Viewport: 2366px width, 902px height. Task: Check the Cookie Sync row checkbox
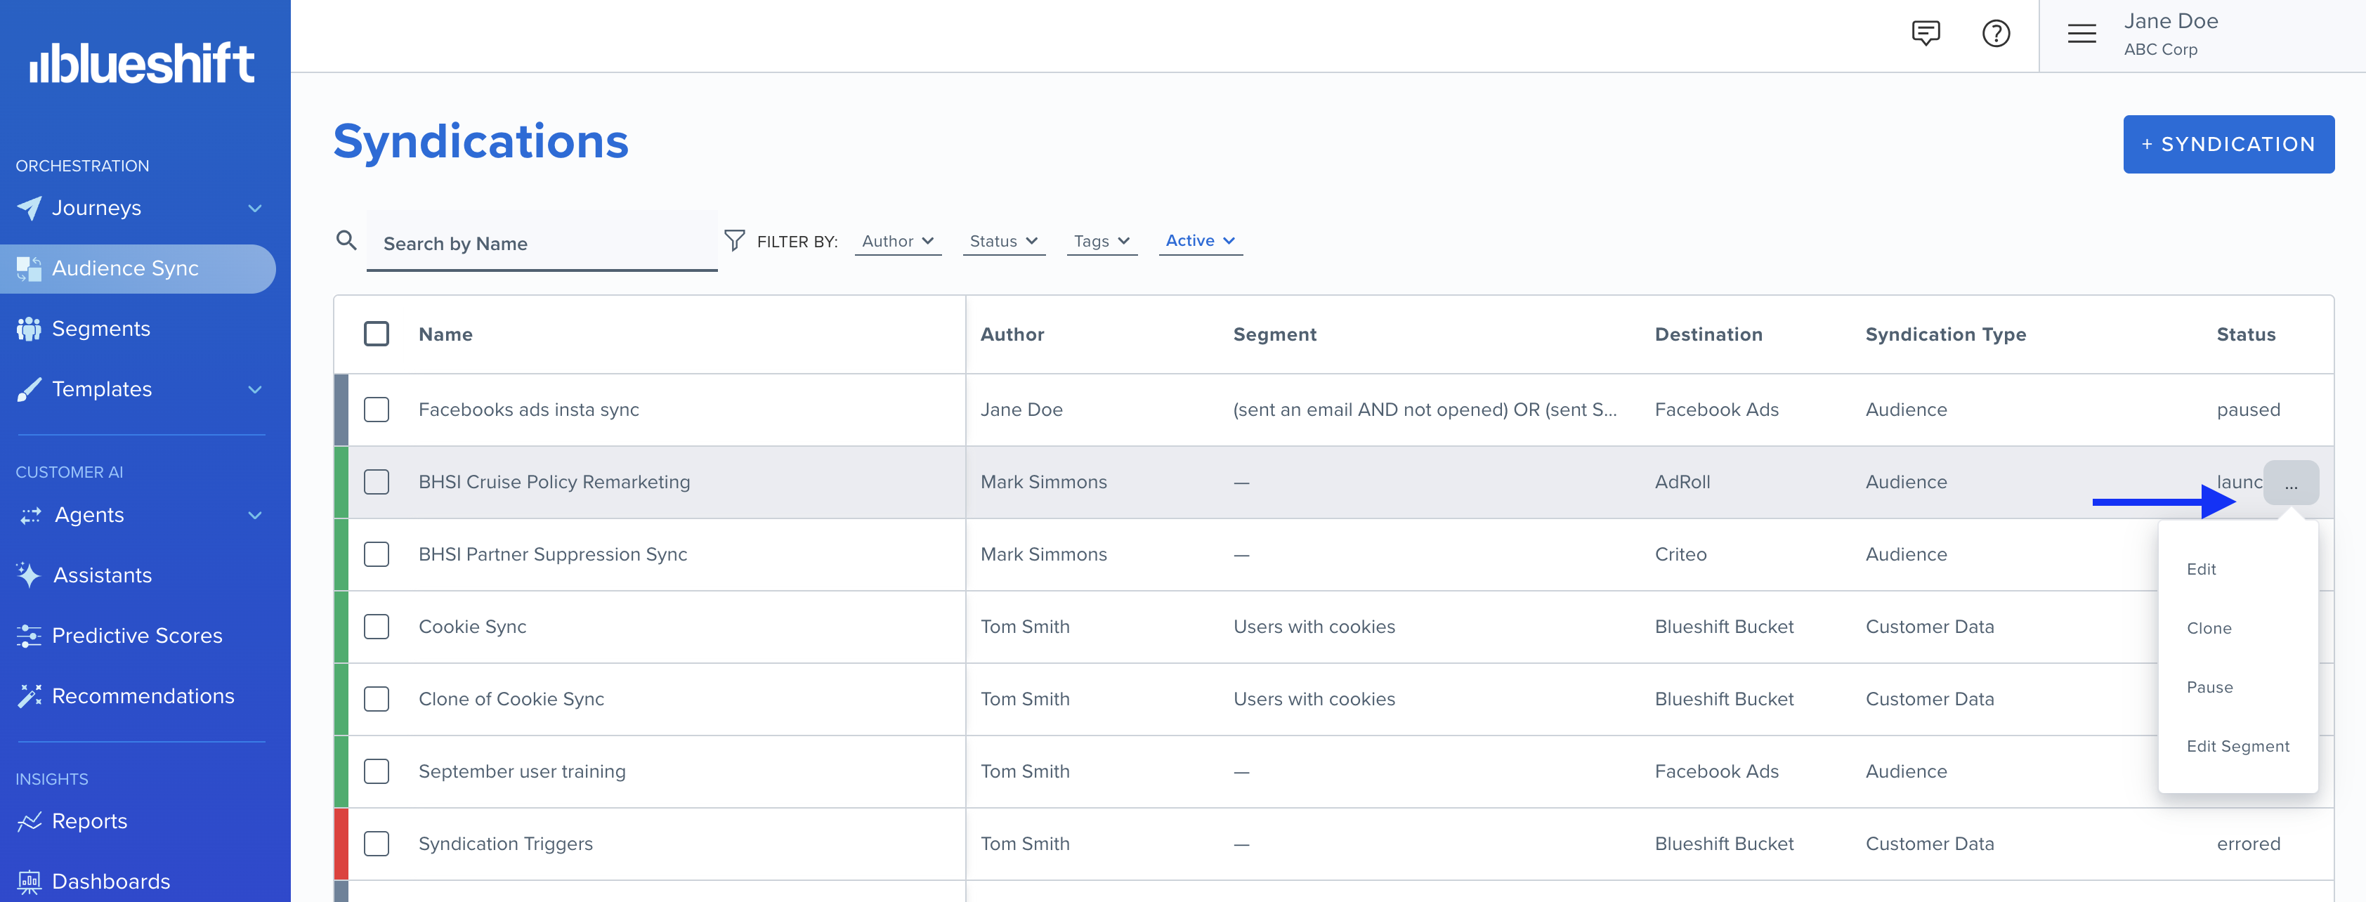377,627
